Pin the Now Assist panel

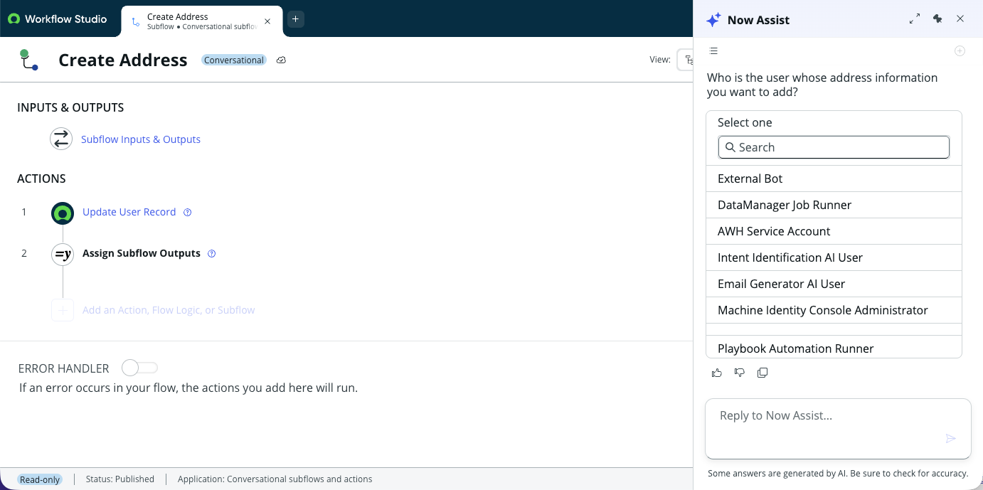[937, 19]
